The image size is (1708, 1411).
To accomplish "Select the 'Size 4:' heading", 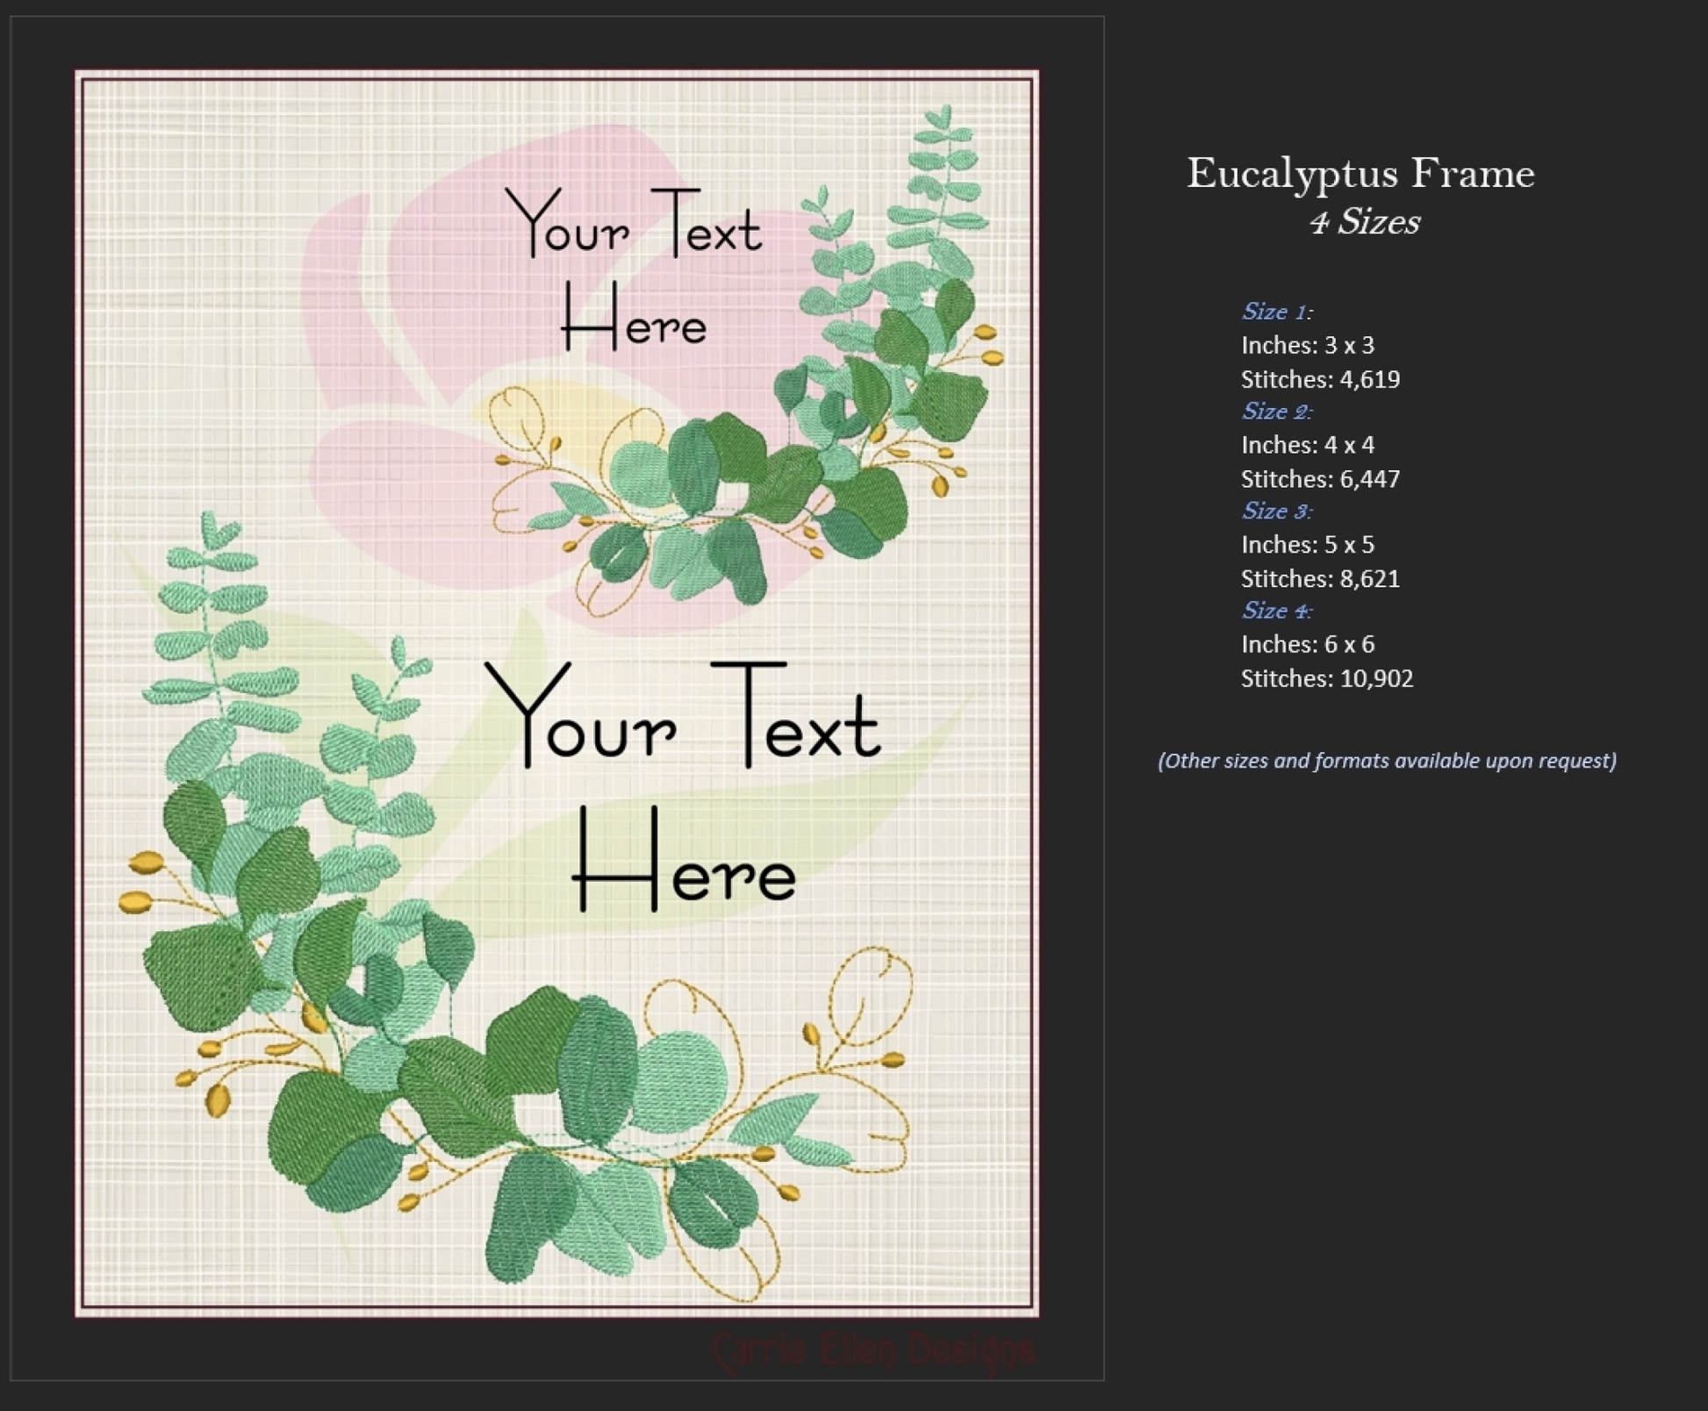I will tap(1276, 611).
